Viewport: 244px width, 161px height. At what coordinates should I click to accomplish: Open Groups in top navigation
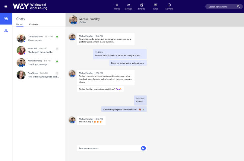(x=128, y=7)
